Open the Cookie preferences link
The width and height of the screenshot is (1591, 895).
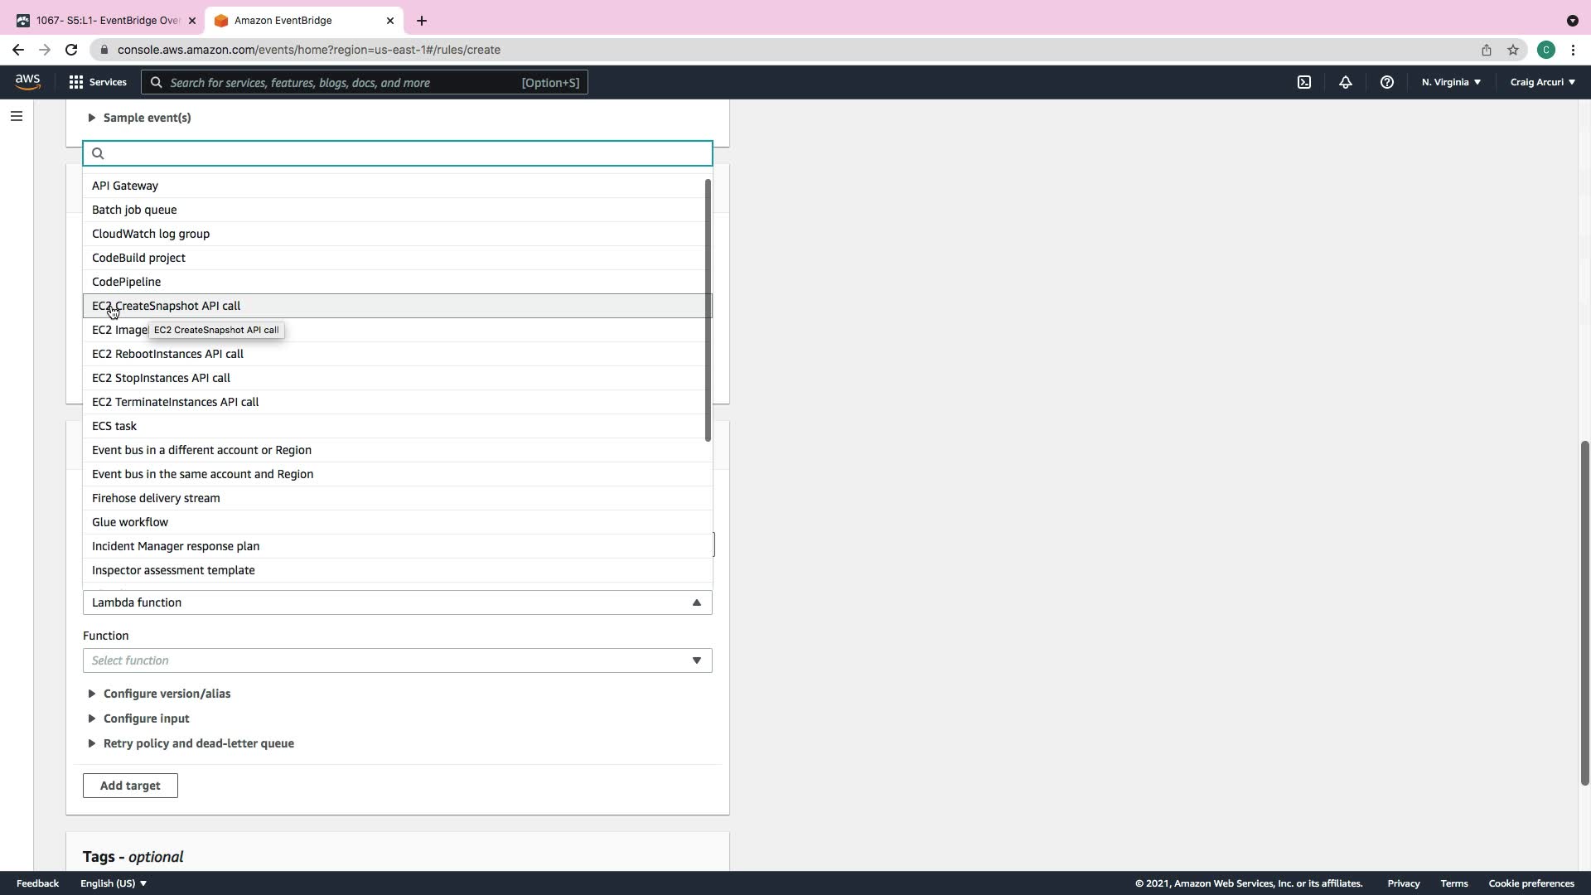tap(1531, 883)
